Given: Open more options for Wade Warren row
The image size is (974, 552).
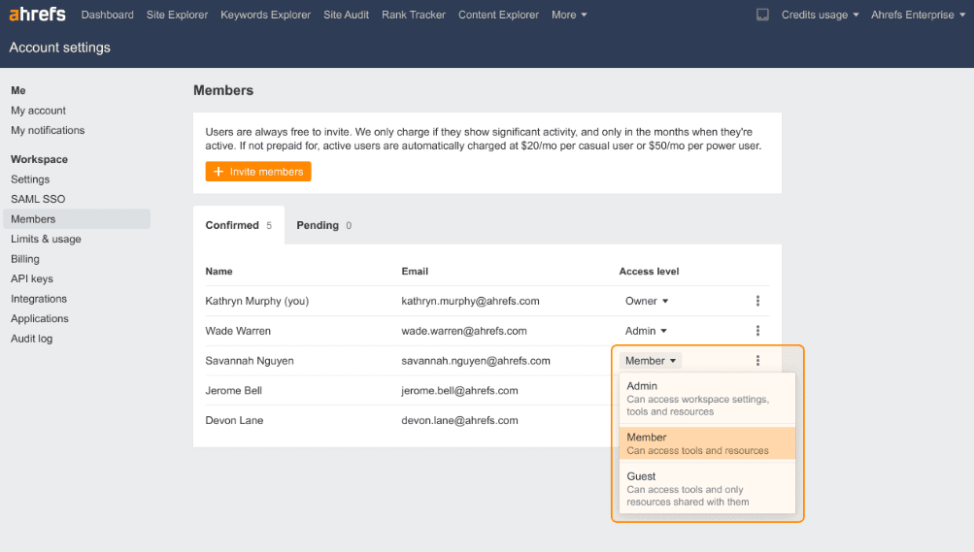Looking at the screenshot, I should coord(757,331).
